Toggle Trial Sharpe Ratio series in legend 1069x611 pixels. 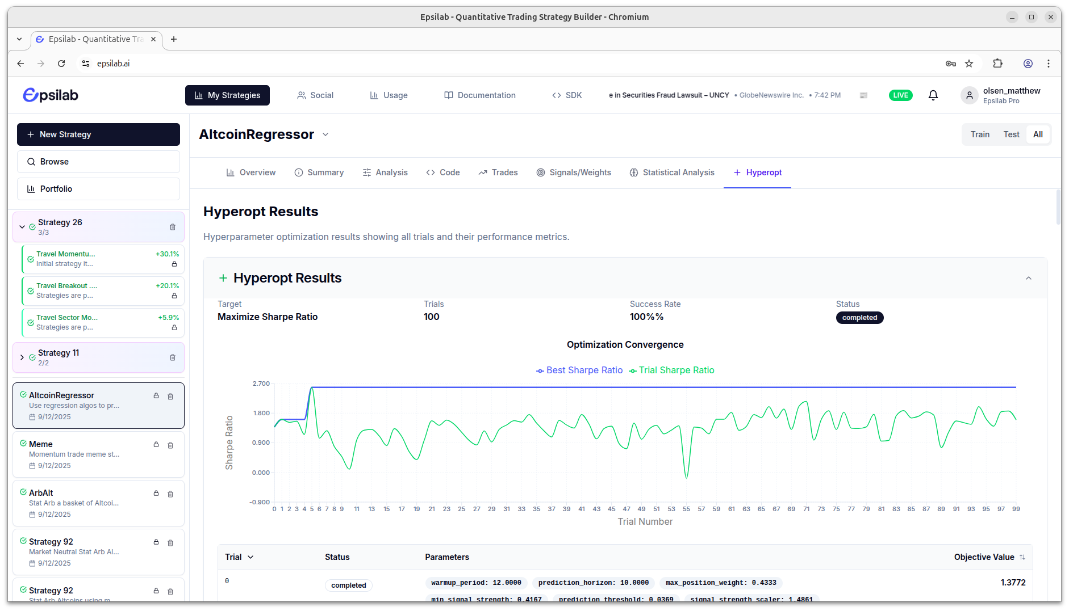671,370
